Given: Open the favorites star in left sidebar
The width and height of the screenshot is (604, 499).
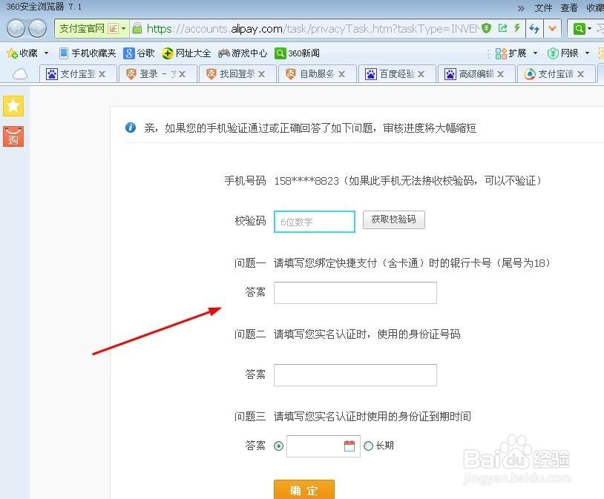Looking at the screenshot, I should [x=13, y=106].
